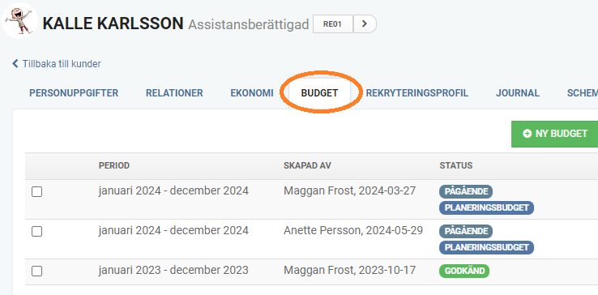Click the chevron arrow next to RE01
Image resolution: width=598 pixels, height=295 pixels.
(x=365, y=24)
